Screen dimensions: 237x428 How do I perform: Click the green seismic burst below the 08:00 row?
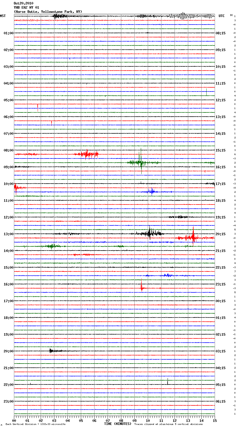pyautogui.click(x=141, y=162)
